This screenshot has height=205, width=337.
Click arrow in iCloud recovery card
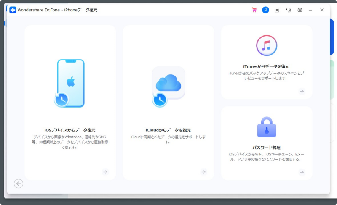tap(203, 172)
